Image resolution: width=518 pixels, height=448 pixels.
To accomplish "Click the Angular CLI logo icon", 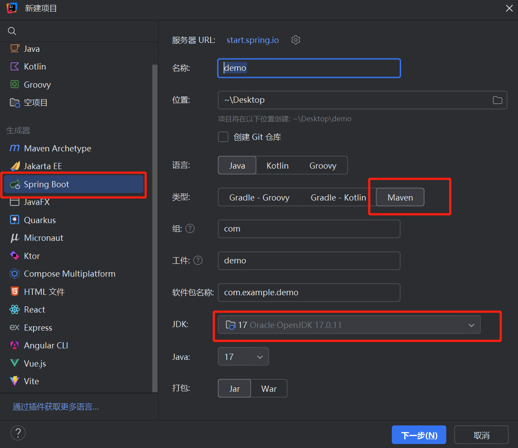I will coord(15,345).
